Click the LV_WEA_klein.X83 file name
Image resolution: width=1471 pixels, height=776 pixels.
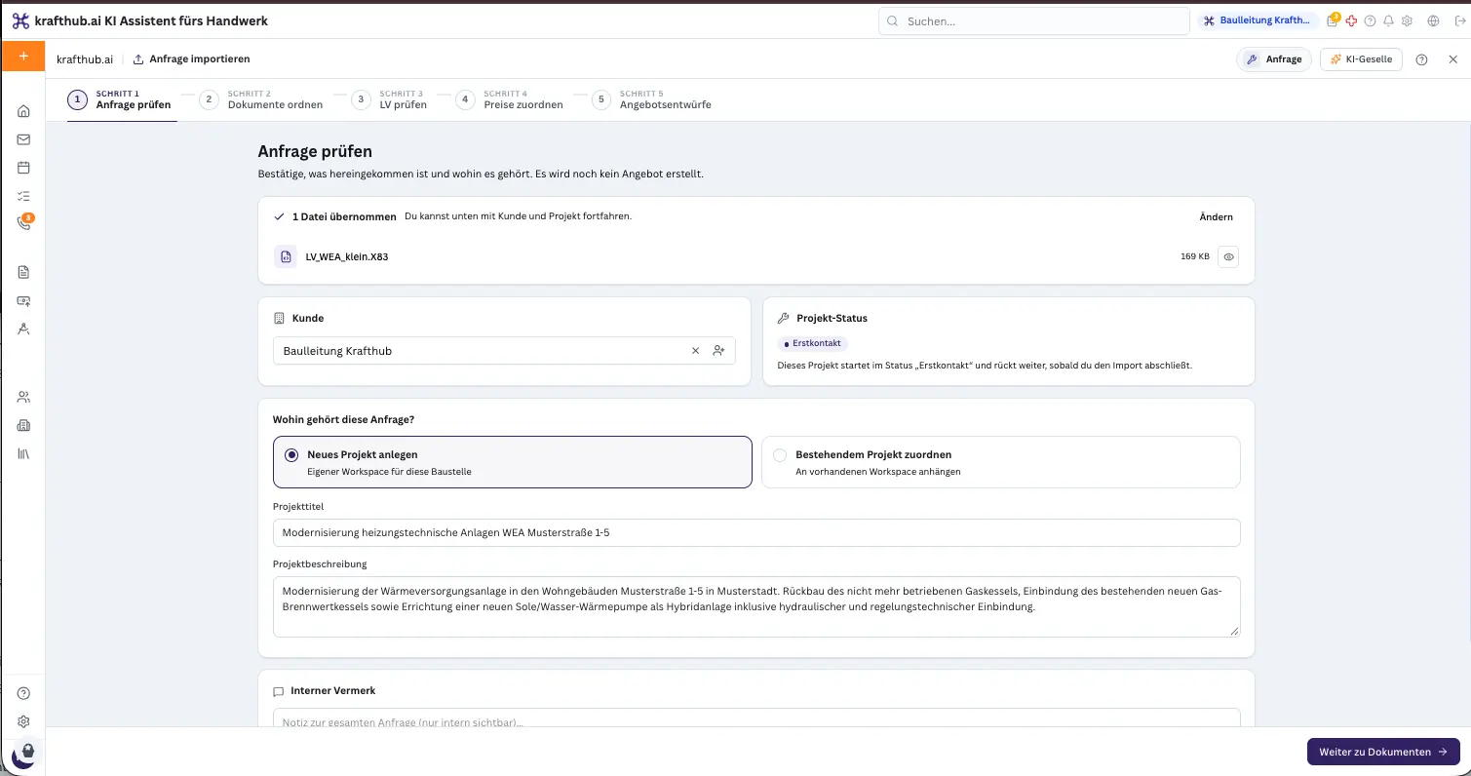347,257
